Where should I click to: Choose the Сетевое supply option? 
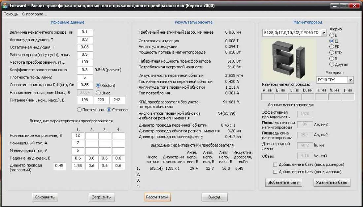109,110
